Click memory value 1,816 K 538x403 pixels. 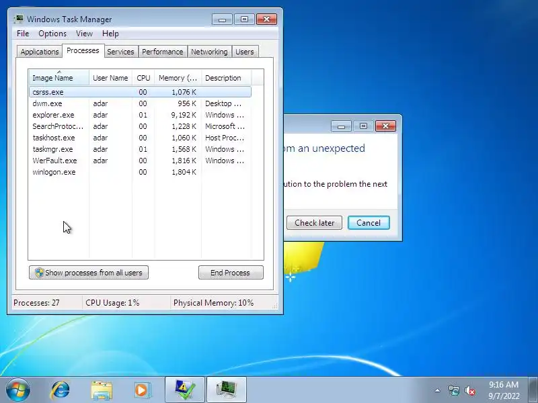(184, 161)
